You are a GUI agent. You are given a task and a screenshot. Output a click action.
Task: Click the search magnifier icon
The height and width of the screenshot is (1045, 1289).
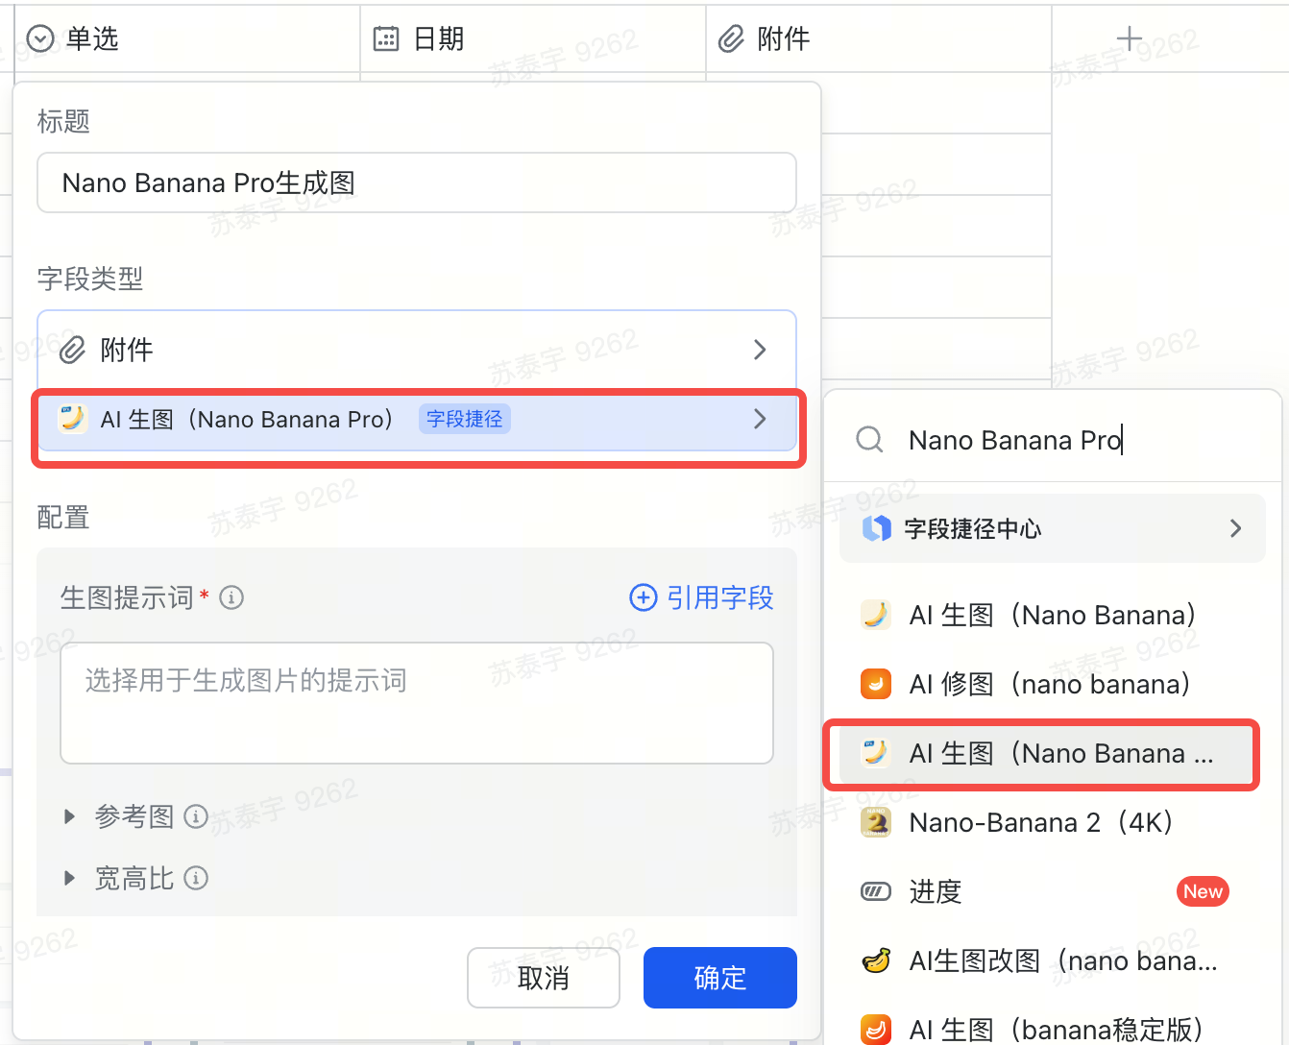click(869, 440)
